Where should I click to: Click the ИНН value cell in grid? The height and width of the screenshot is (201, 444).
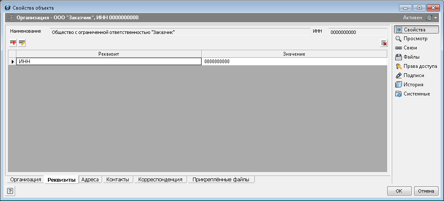[x=294, y=62]
